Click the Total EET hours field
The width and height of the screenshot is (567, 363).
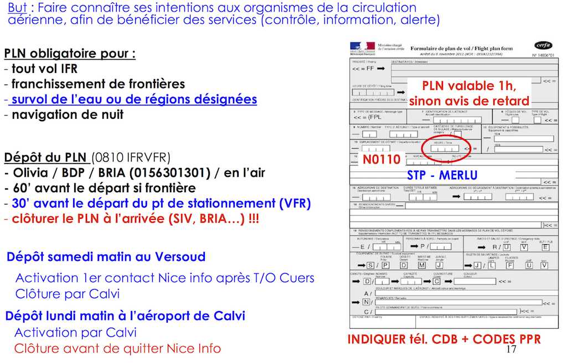tap(416, 197)
